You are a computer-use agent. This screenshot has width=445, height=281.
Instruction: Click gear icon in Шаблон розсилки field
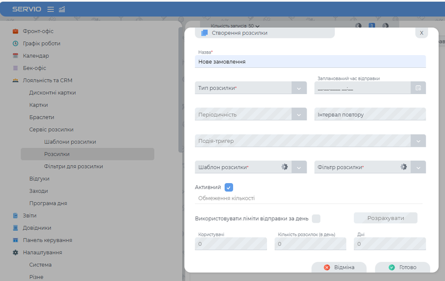(x=284, y=167)
